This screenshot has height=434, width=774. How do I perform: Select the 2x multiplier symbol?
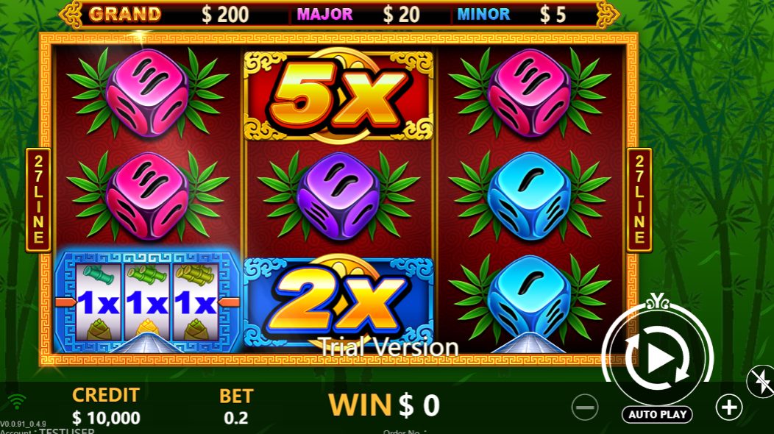[338, 302]
